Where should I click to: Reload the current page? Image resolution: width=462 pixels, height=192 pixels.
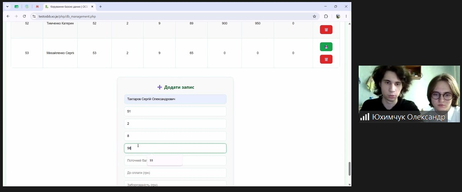point(24,17)
